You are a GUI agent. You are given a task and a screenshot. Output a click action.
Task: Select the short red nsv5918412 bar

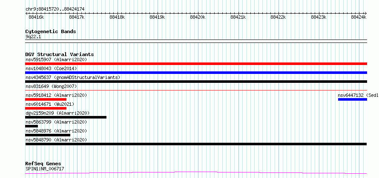(x=46, y=99)
